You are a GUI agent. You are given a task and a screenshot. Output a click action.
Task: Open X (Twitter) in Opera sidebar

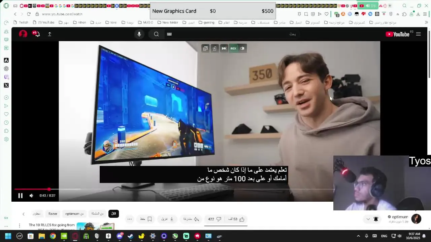point(6,85)
